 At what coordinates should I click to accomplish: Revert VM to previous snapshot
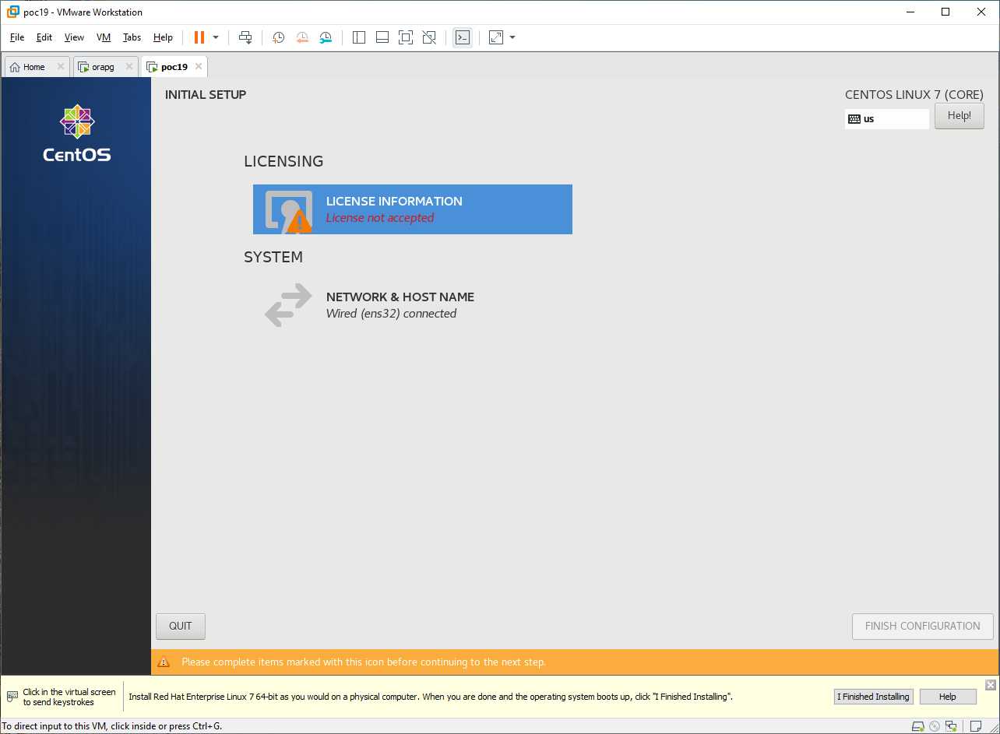(302, 37)
